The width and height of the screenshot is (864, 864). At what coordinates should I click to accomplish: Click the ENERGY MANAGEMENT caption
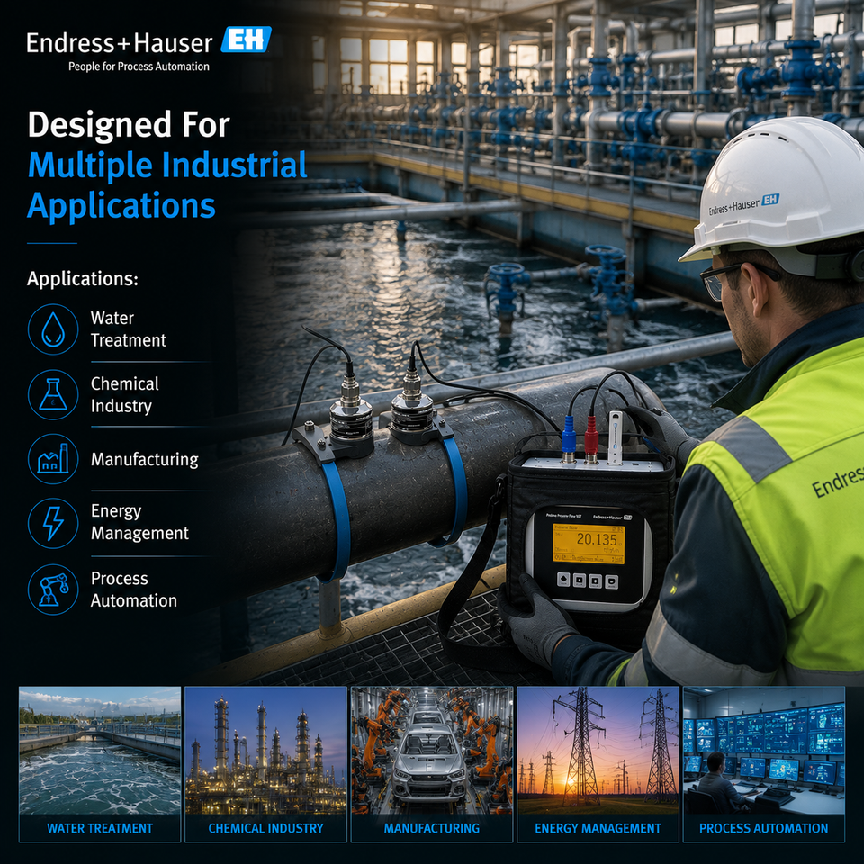(x=598, y=828)
